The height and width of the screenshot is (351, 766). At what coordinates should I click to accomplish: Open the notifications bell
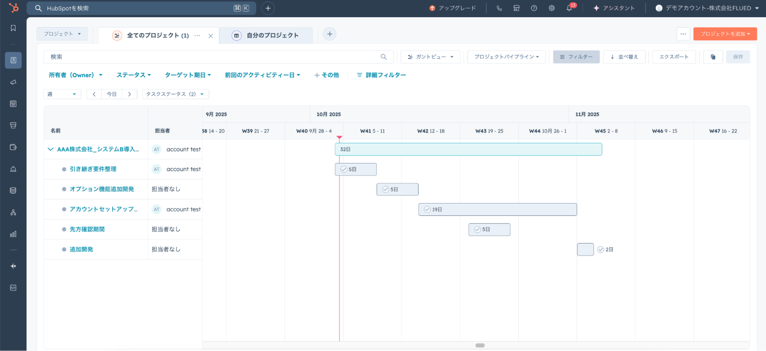tap(569, 8)
